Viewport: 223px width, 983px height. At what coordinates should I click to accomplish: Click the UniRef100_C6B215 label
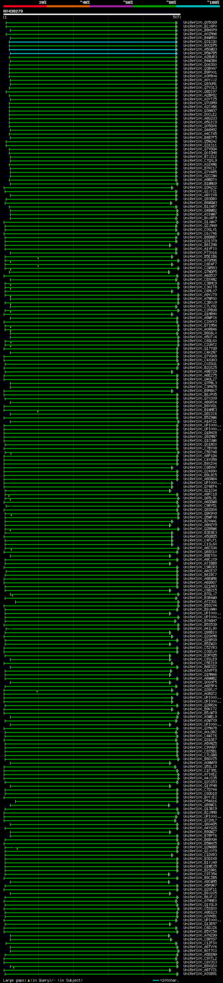(x=200, y=590)
